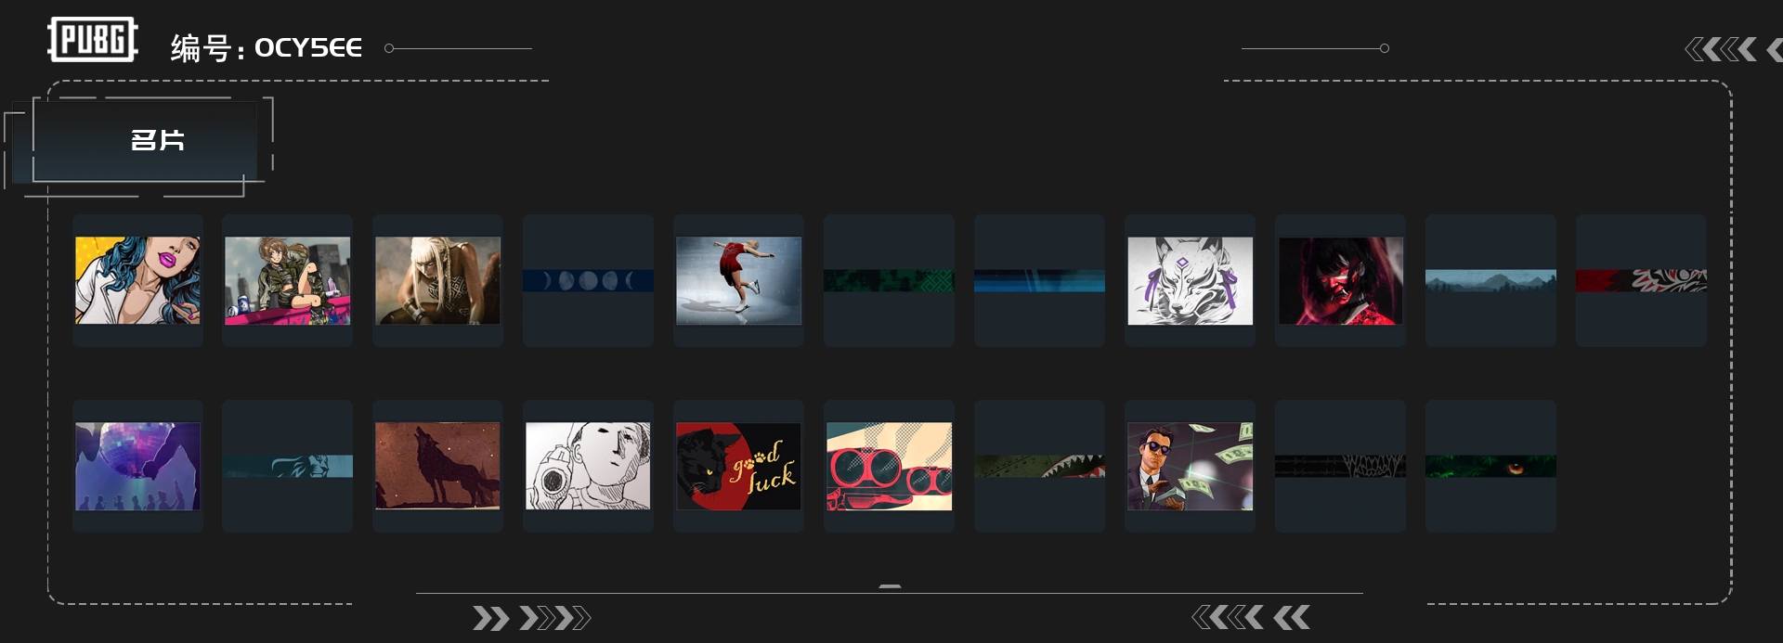The image size is (1783, 643).
Task: Select the code text OCY5EE
Action: tap(308, 47)
